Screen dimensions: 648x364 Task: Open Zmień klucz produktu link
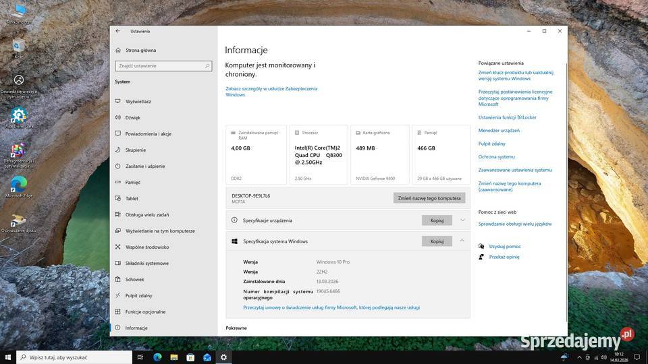[516, 75]
